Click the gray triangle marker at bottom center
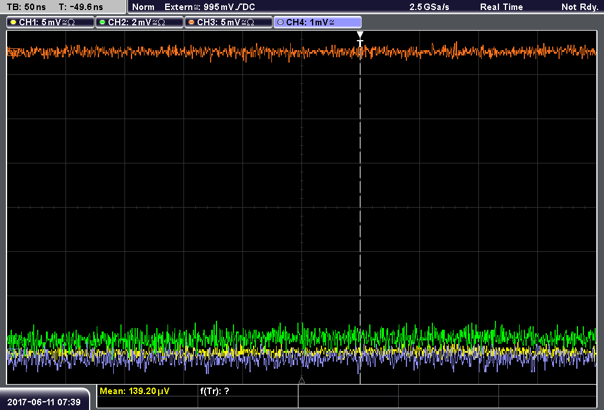Image resolution: width=604 pixels, height=410 pixels. [x=301, y=381]
